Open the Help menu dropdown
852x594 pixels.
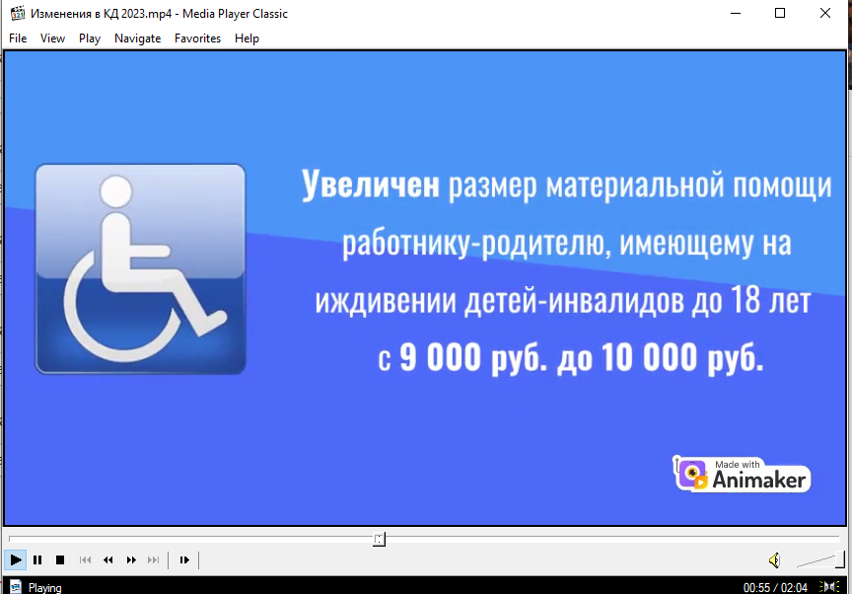247,37
